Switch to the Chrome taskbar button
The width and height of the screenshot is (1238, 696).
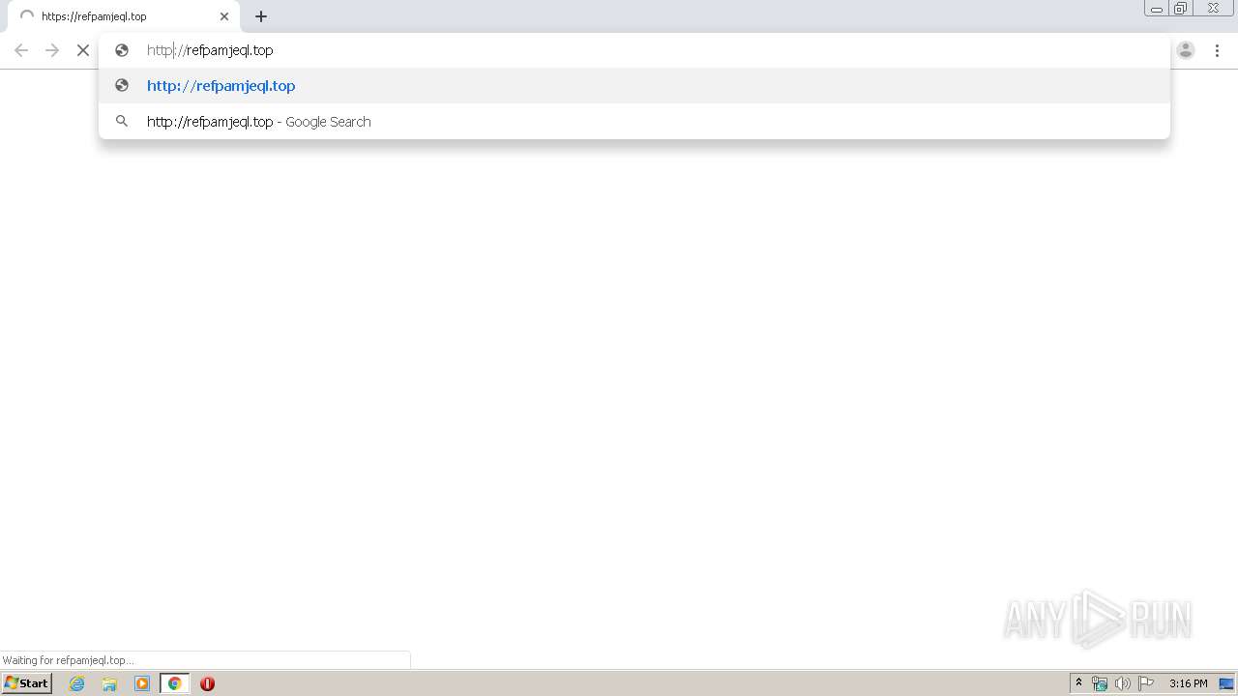175,683
